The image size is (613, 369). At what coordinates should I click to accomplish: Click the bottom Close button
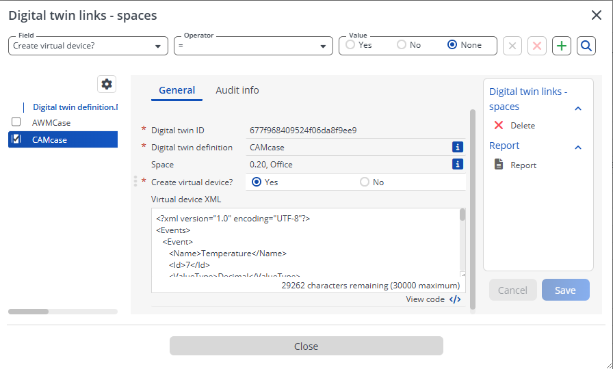pos(306,346)
